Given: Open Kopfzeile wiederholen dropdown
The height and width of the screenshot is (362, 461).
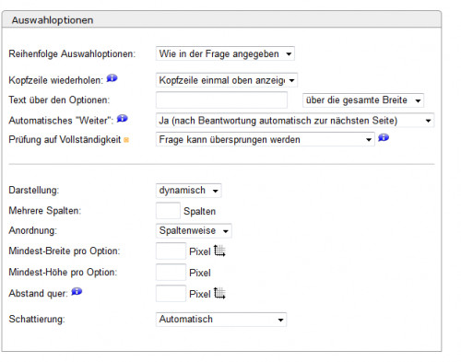Looking at the screenshot, I should pos(227,80).
